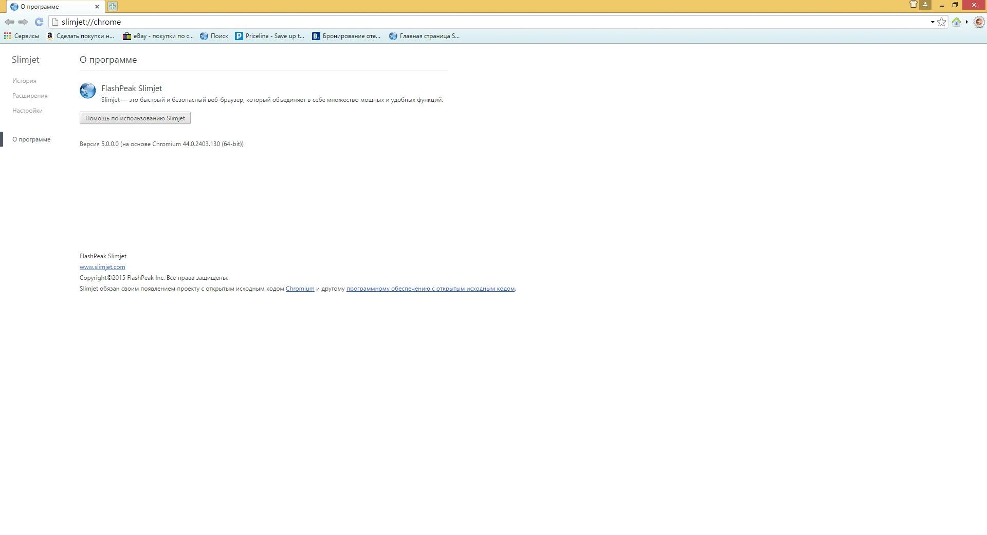Minimize the browser window
987x535 pixels.
[x=942, y=5]
